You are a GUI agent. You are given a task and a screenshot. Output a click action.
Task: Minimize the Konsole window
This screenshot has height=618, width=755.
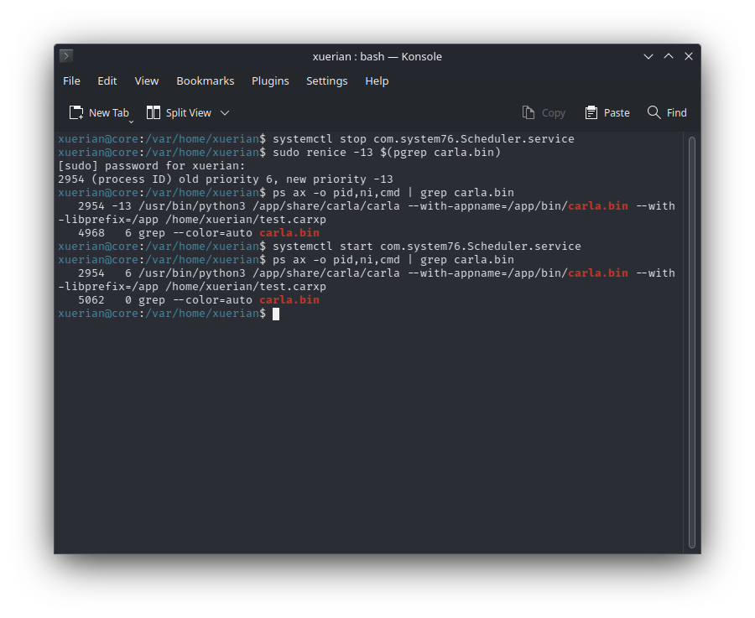pyautogui.click(x=648, y=56)
